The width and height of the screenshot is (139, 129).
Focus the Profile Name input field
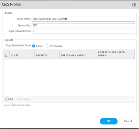coord(83,19)
